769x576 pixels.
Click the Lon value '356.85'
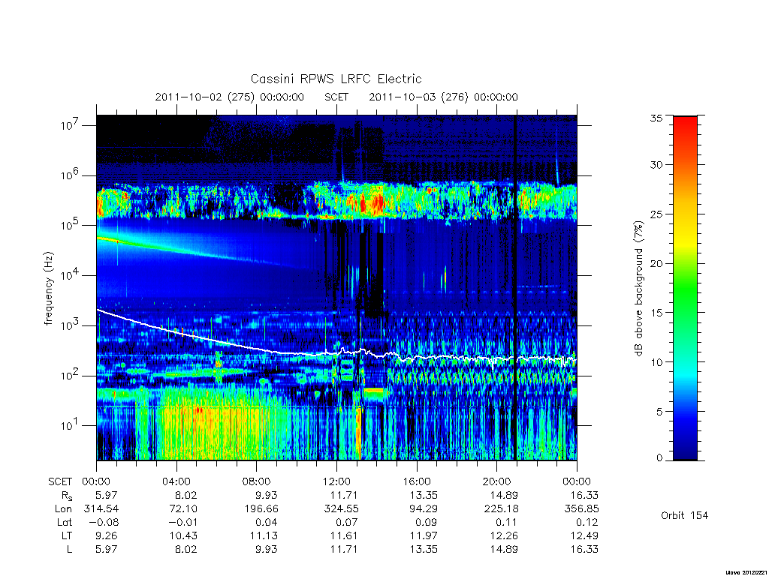coord(582,509)
